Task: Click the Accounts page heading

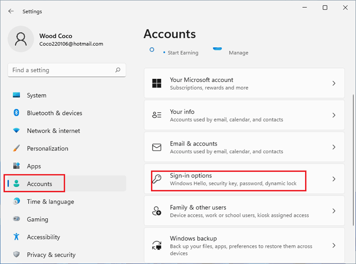Action: [169, 34]
